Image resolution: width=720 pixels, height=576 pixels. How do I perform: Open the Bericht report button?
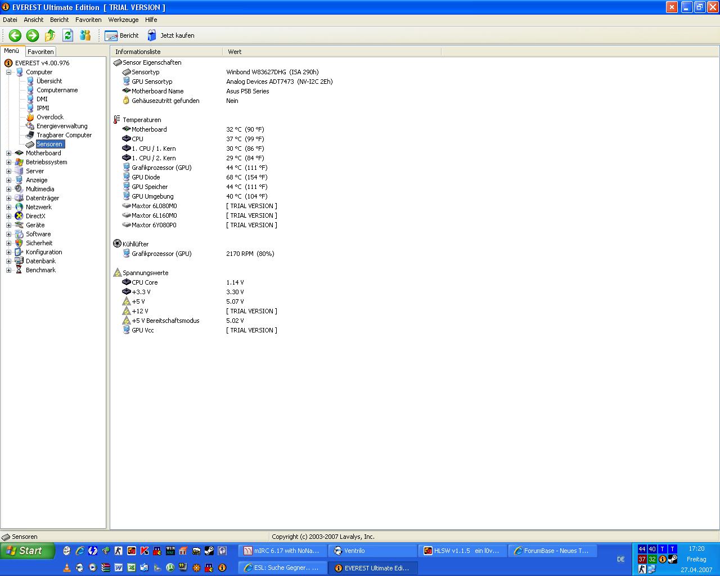click(121, 35)
